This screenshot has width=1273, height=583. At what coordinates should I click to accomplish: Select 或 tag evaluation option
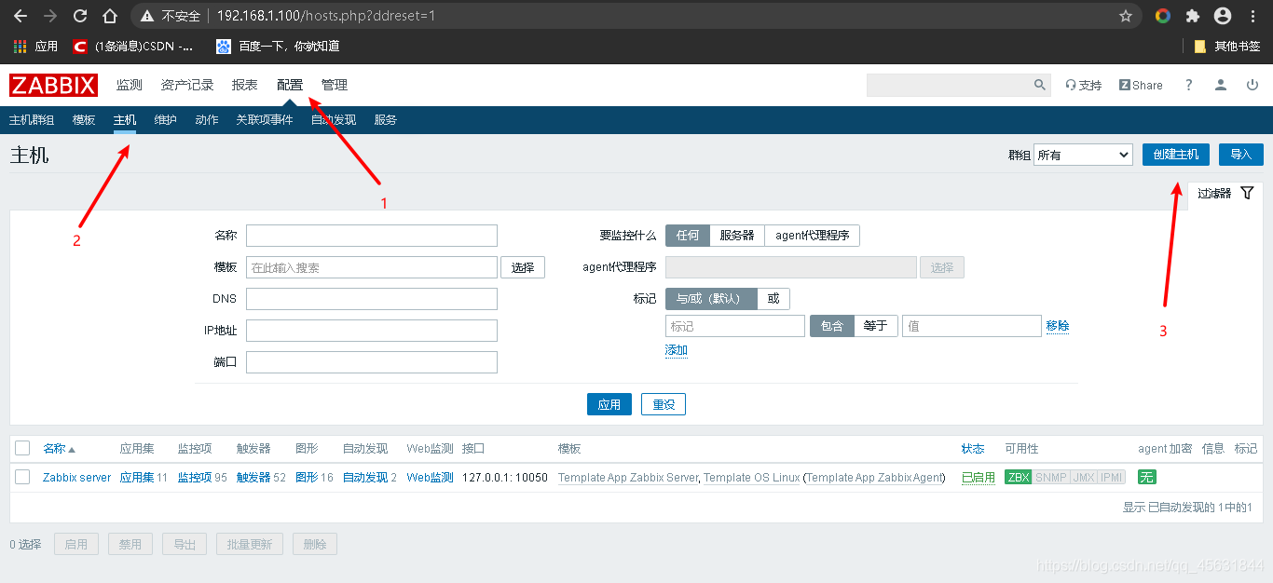tap(773, 298)
